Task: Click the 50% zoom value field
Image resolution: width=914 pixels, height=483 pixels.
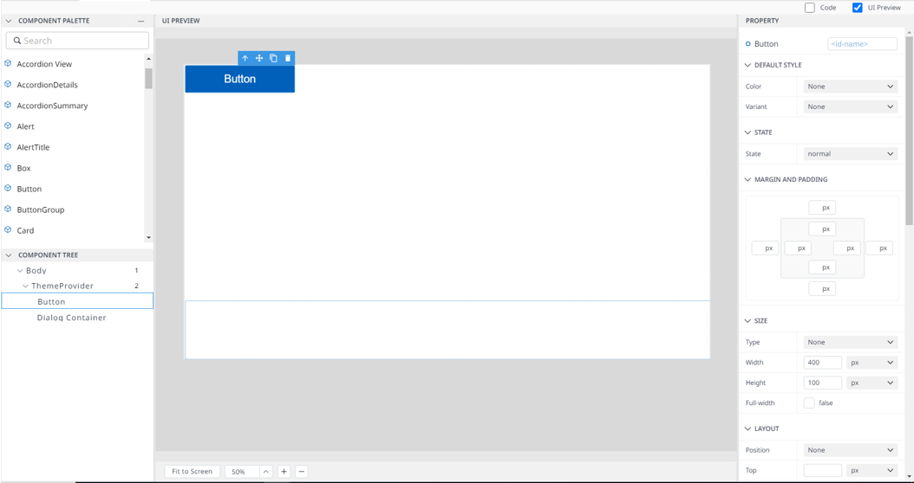Action: pos(243,472)
